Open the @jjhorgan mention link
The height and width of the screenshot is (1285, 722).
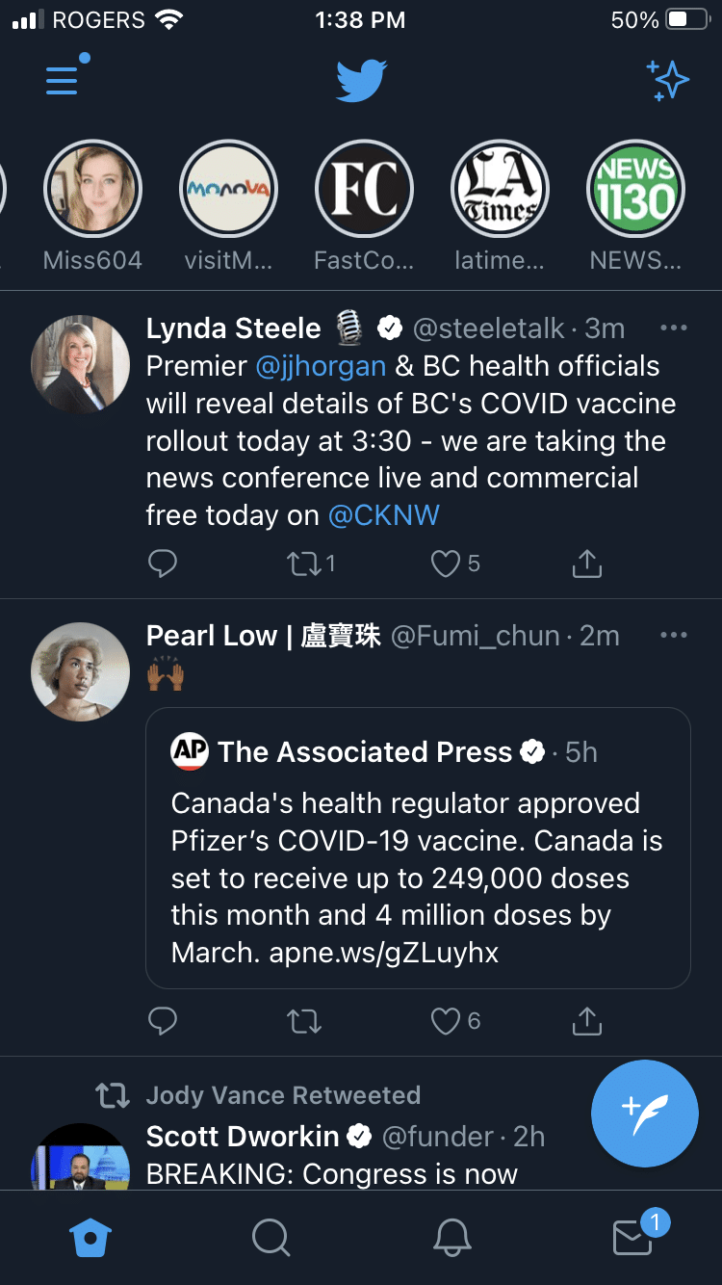point(321,366)
